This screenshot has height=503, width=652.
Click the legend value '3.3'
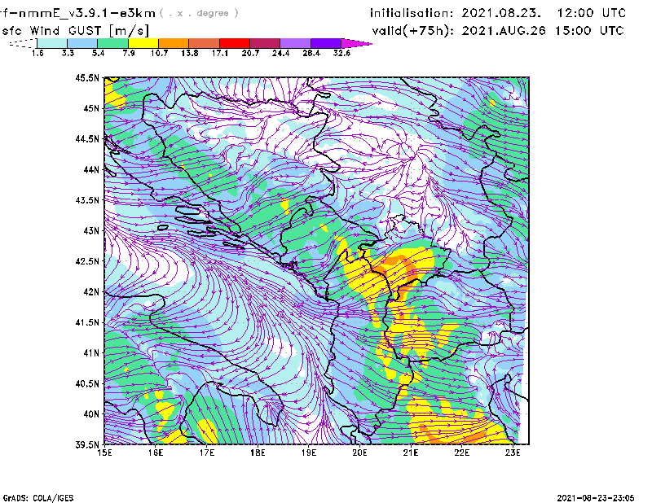(x=68, y=53)
